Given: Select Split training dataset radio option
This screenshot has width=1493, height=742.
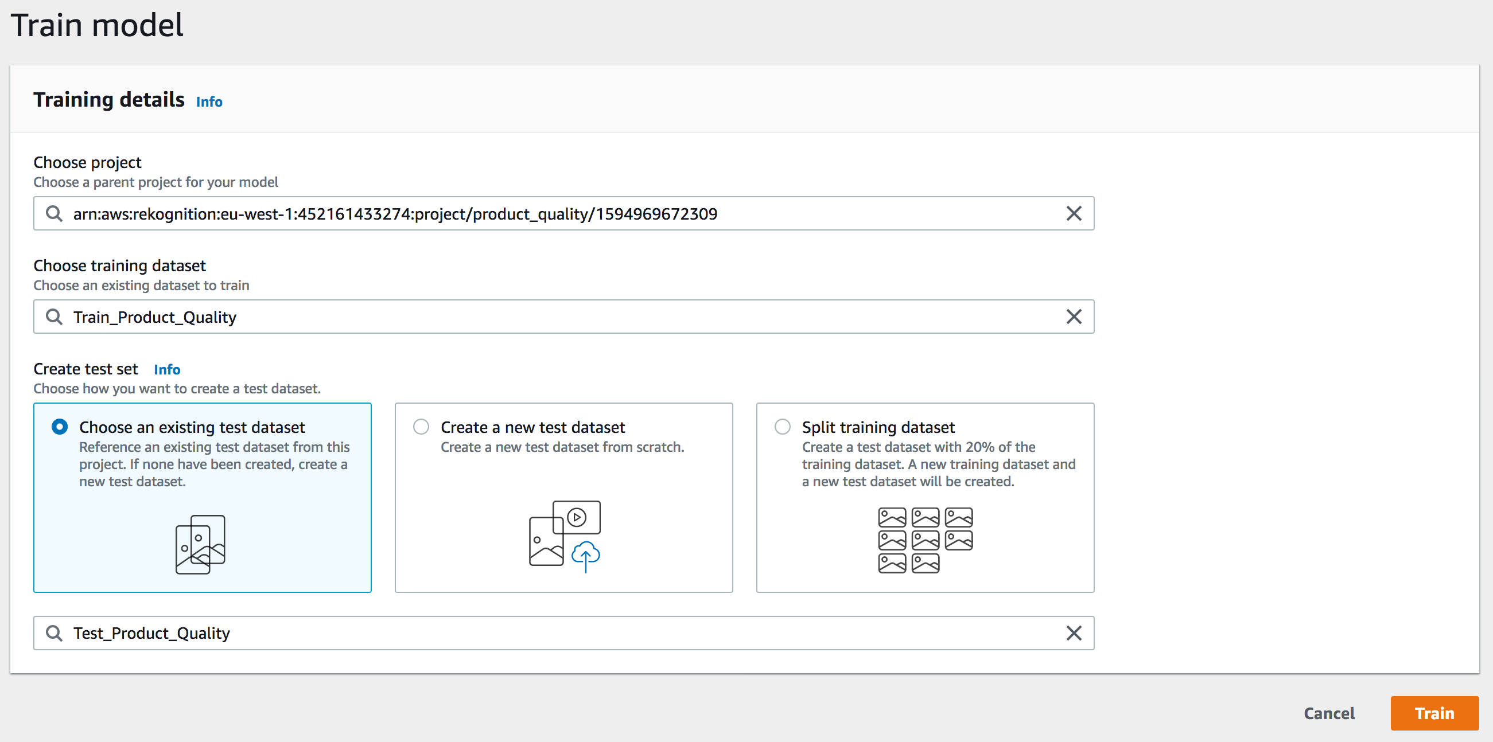Looking at the screenshot, I should [x=783, y=427].
